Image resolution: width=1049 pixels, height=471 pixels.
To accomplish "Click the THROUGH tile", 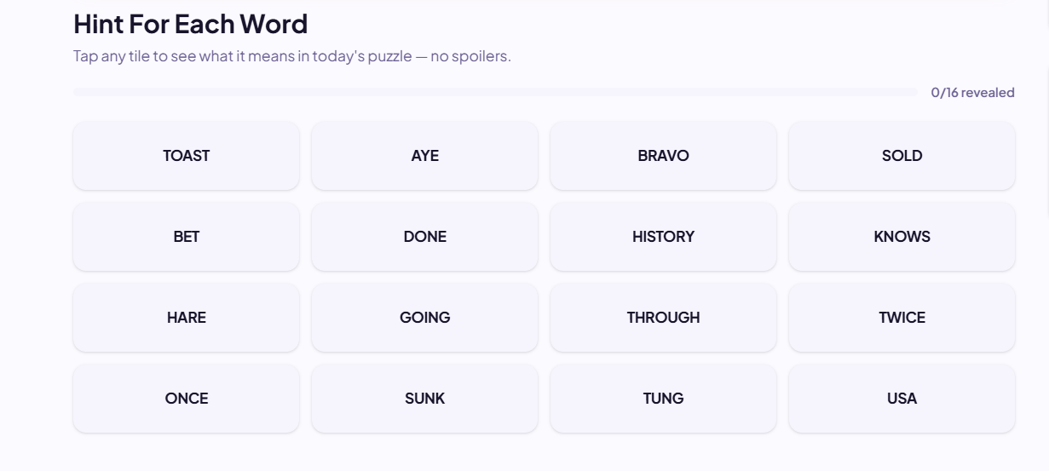I will [663, 317].
